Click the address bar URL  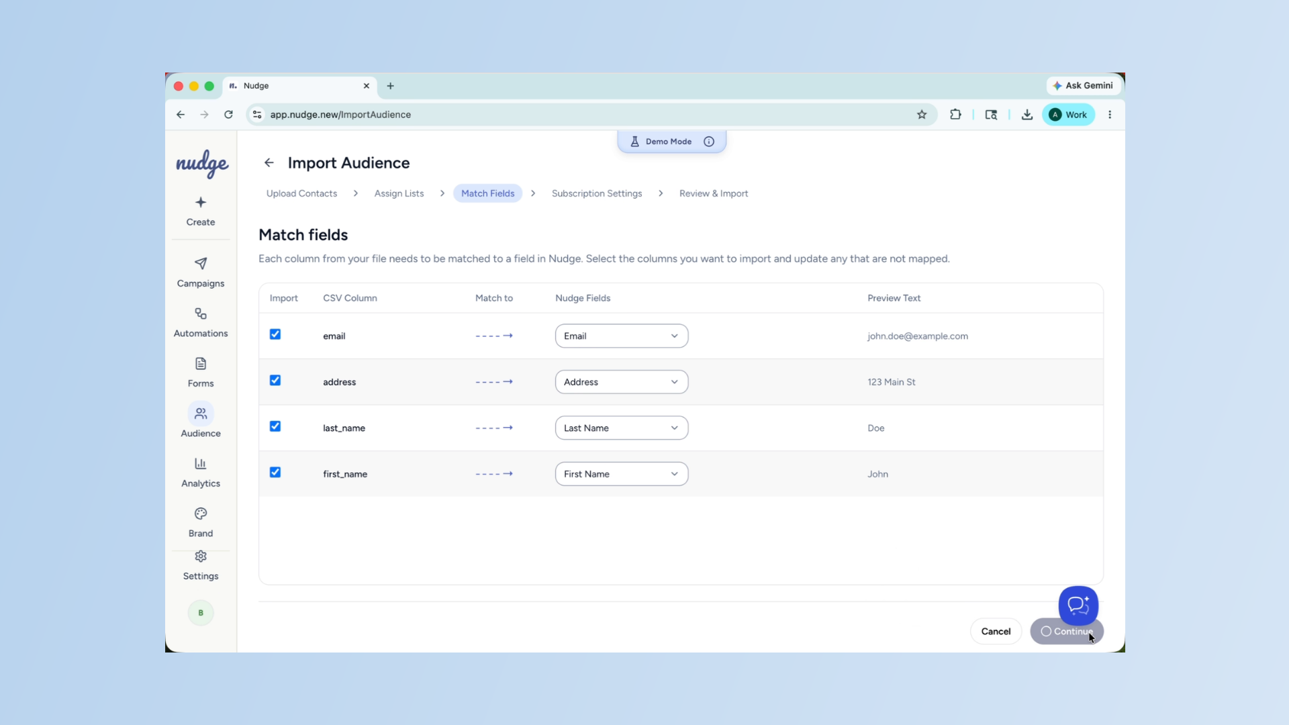[x=340, y=115]
